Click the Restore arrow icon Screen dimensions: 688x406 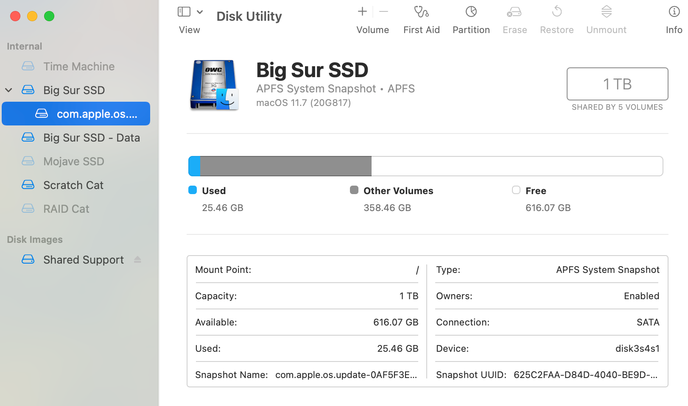[x=557, y=11]
